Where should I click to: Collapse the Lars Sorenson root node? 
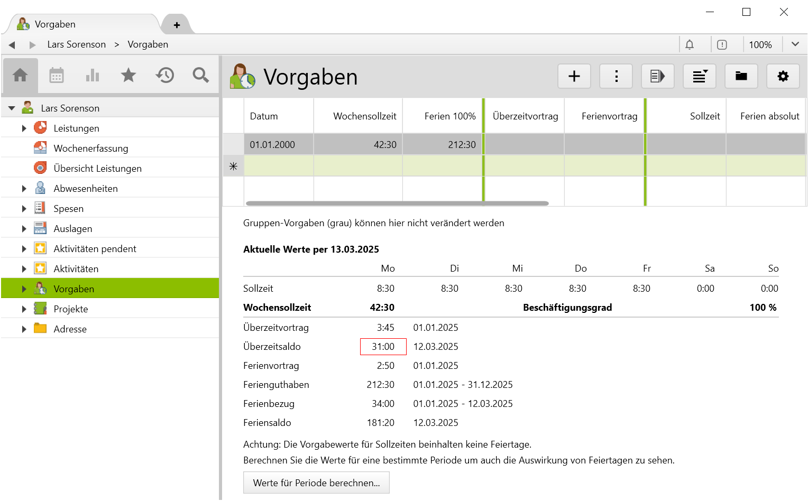(x=12, y=108)
